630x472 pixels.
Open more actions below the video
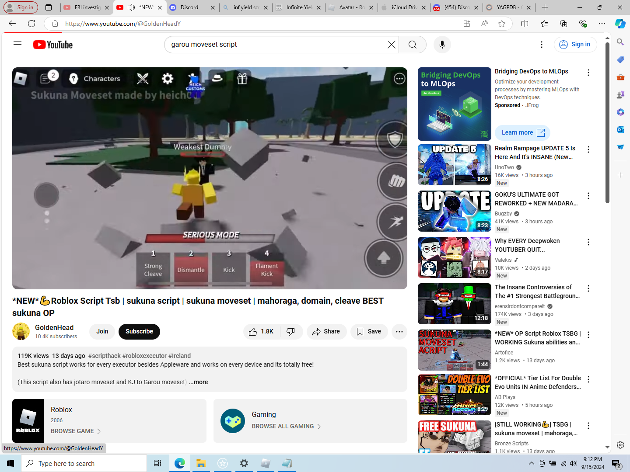[399, 332]
